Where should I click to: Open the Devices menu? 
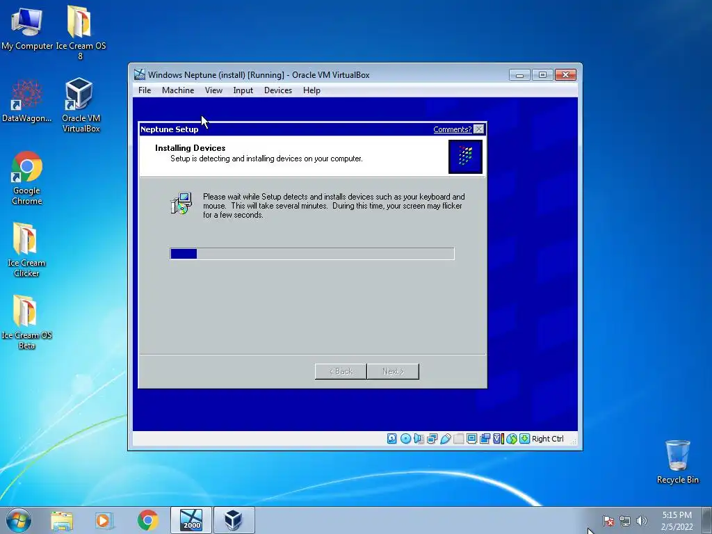(278, 90)
